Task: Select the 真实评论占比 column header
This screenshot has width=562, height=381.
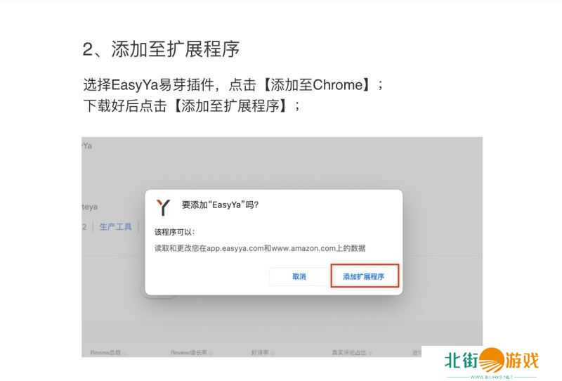Action: [349, 353]
